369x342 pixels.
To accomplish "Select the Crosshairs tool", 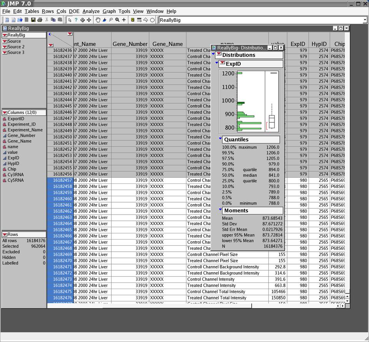I will [124, 20].
